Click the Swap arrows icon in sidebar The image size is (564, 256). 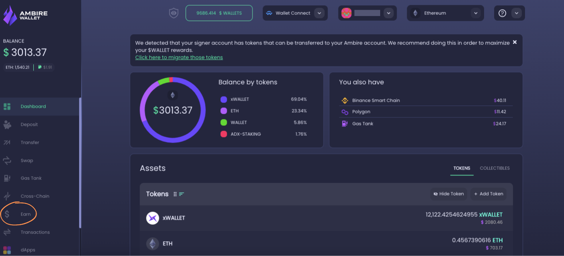click(7, 161)
